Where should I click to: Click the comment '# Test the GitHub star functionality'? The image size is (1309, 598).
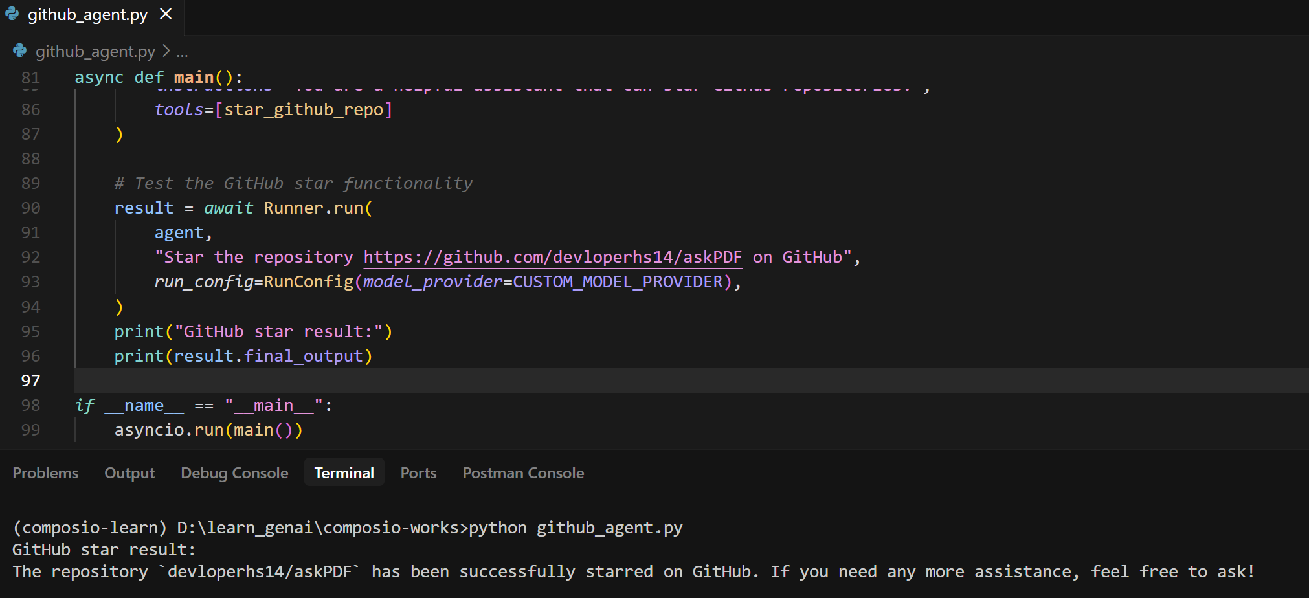tap(293, 184)
